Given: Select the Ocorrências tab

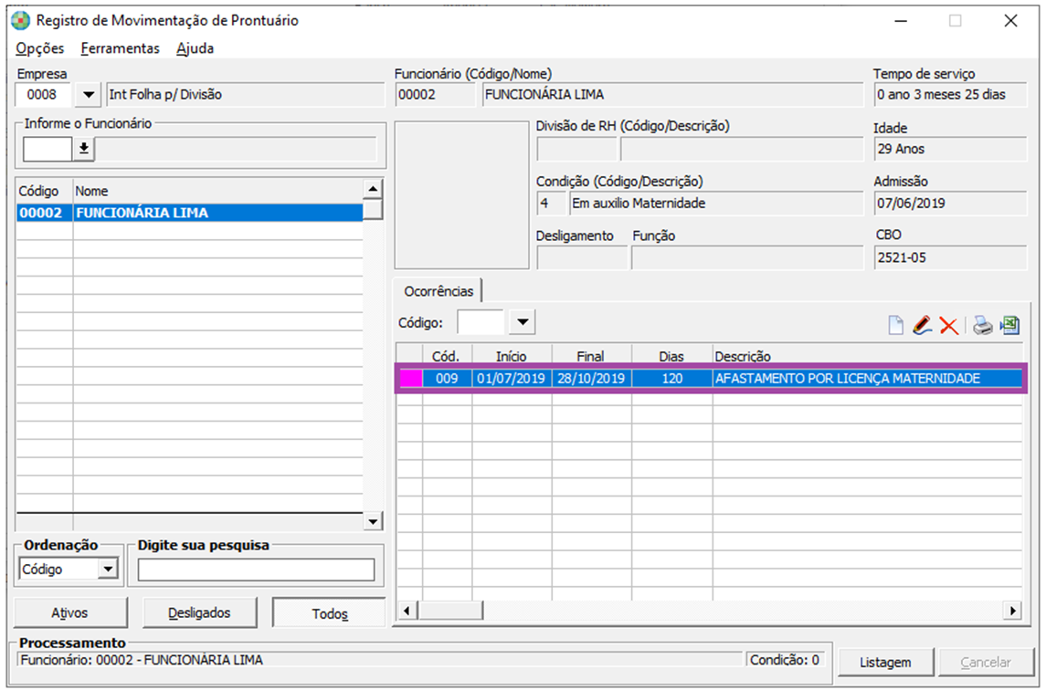Looking at the screenshot, I should [x=438, y=291].
